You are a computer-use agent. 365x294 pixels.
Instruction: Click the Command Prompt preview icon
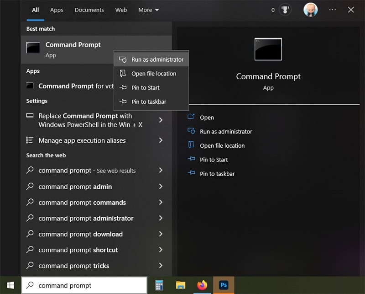click(x=268, y=49)
